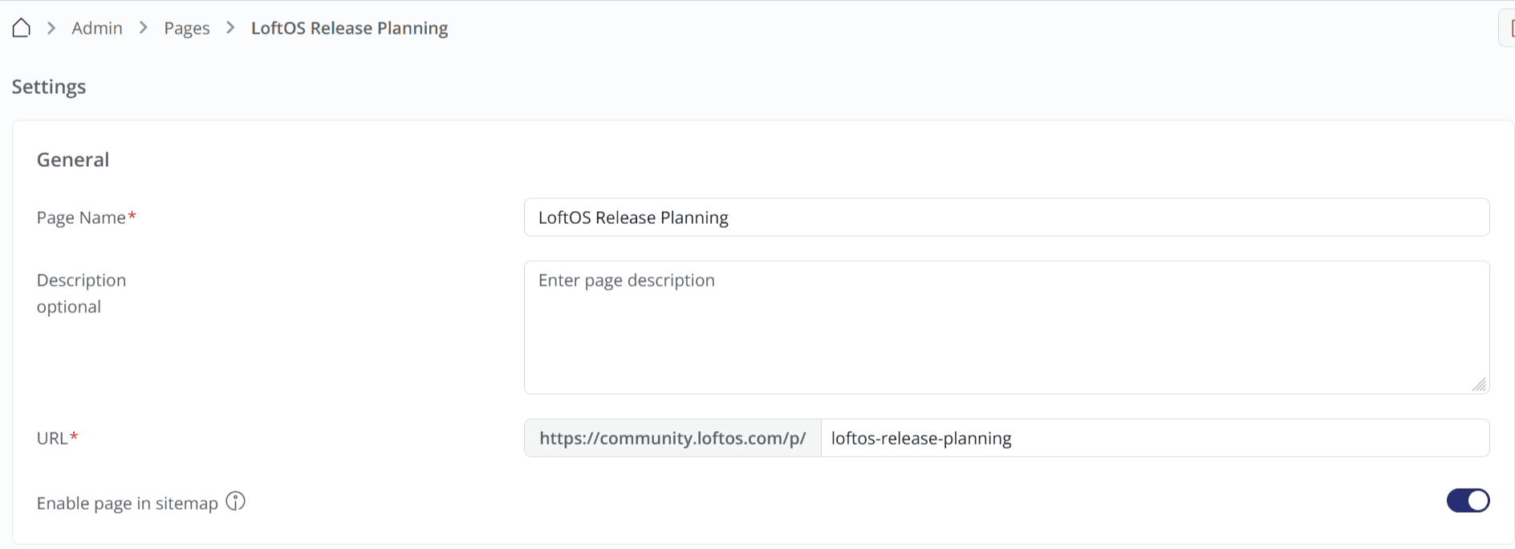The image size is (1515, 549).
Task: Click the chevron between home and Admin
Action: coord(51,28)
